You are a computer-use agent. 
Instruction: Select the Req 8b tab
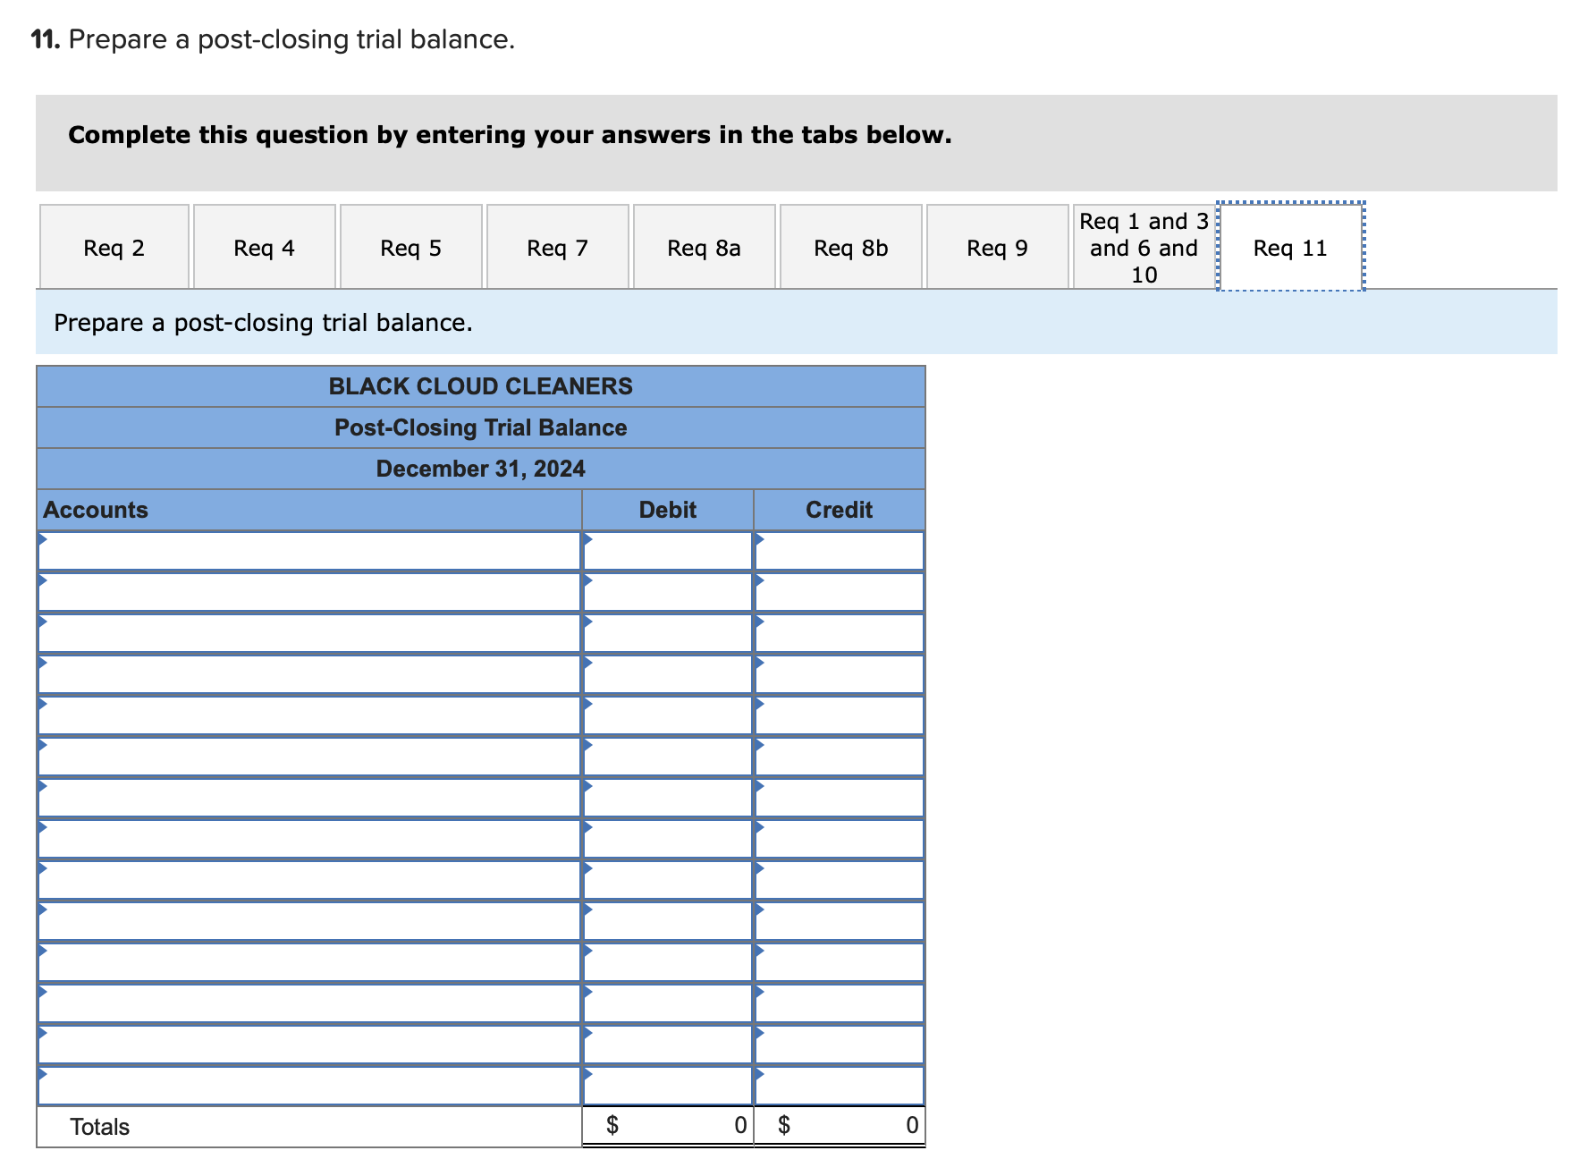(x=850, y=247)
